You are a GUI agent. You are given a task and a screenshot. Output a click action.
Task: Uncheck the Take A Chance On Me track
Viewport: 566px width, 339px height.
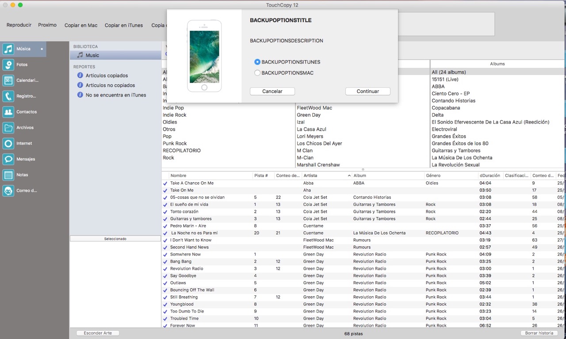pos(165,183)
